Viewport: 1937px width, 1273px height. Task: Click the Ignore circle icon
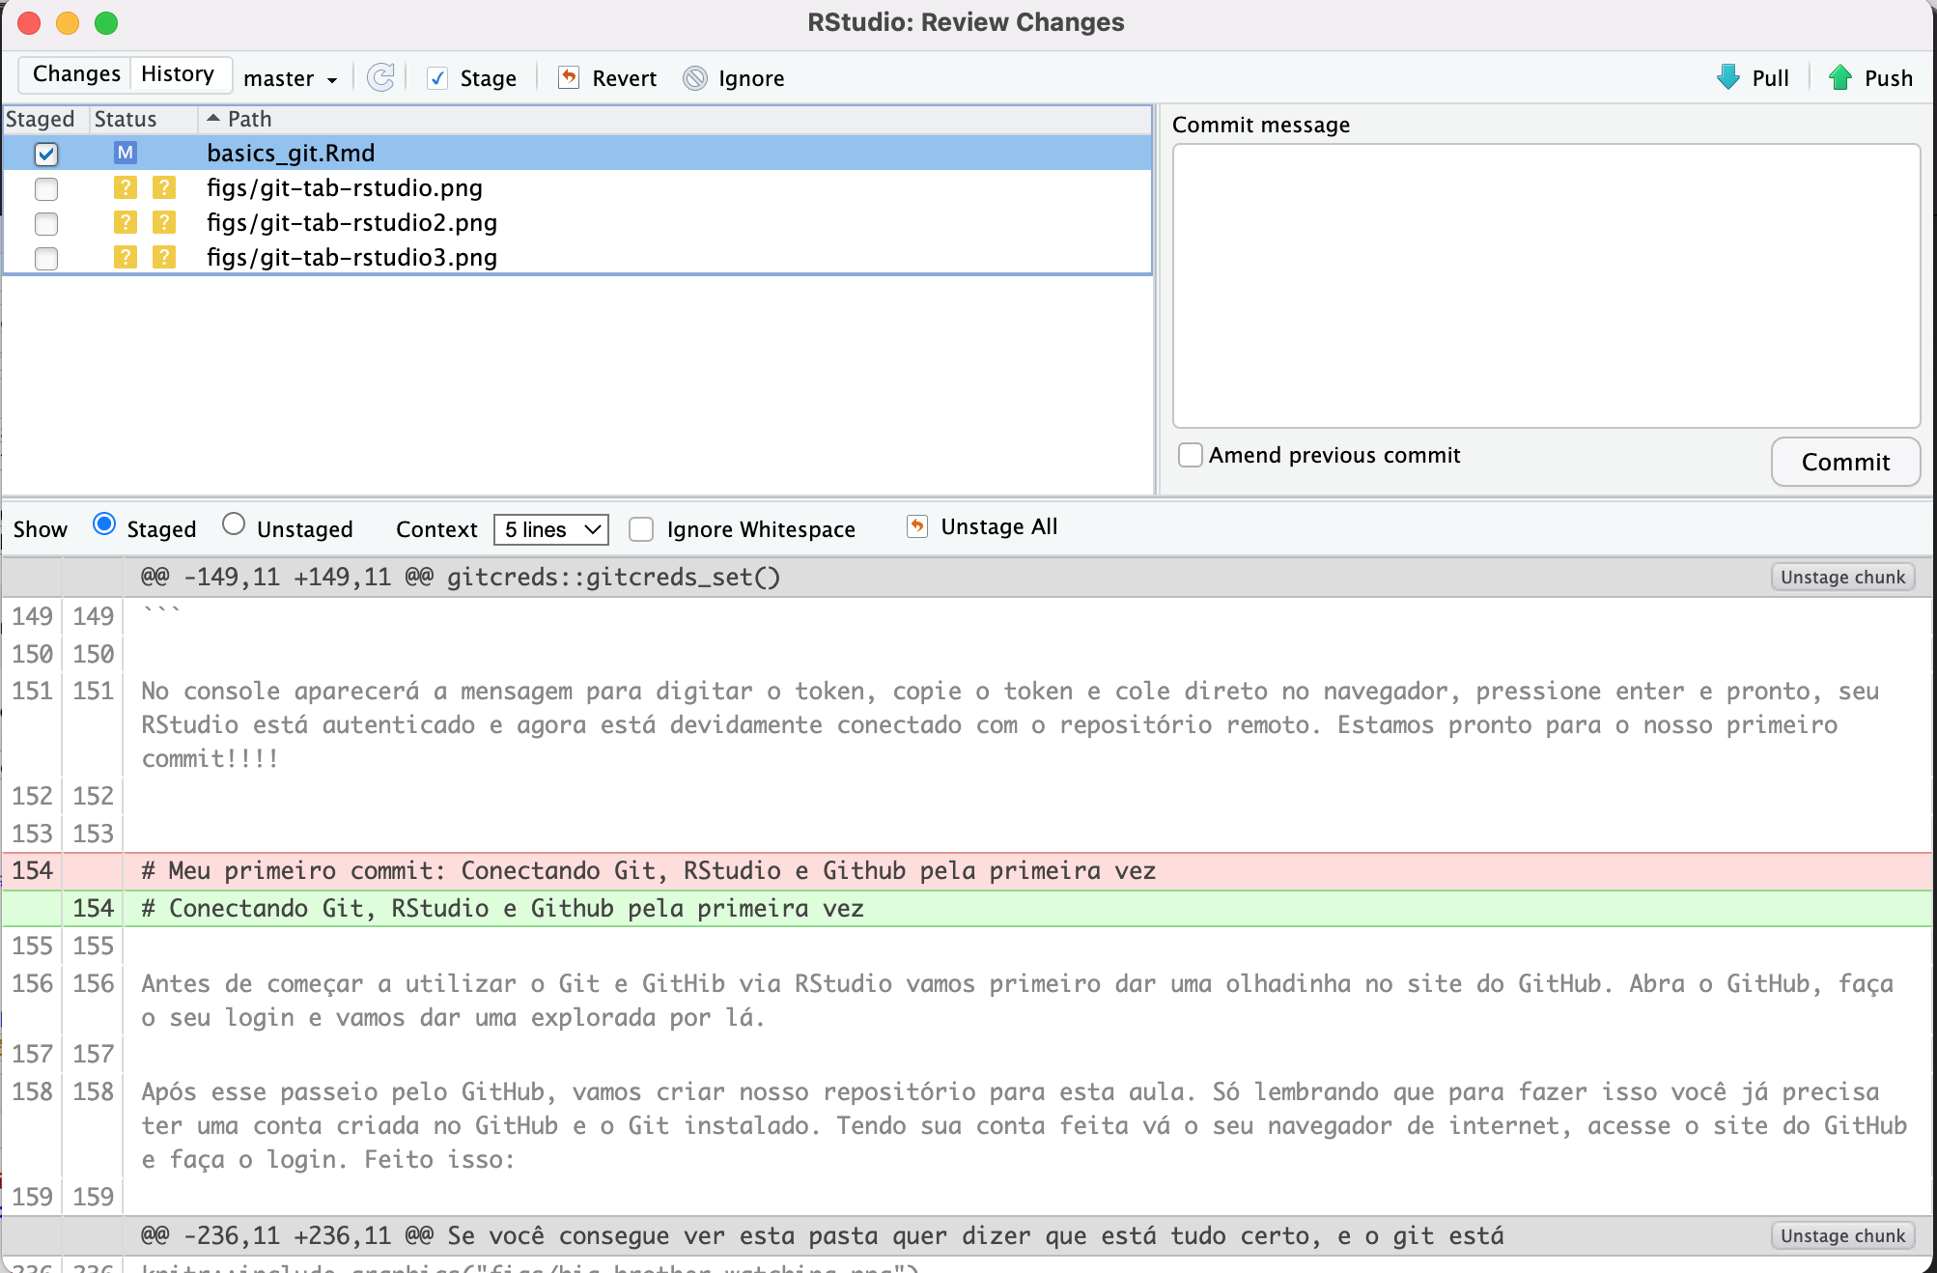coord(695,78)
